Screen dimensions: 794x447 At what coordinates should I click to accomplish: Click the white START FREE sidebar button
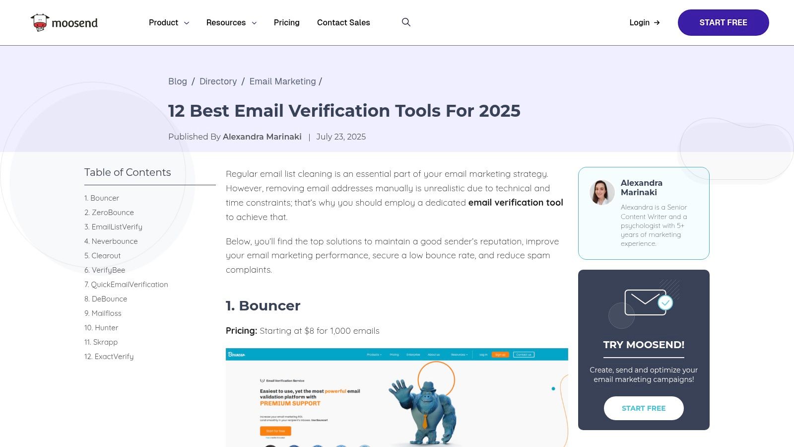(x=644, y=408)
